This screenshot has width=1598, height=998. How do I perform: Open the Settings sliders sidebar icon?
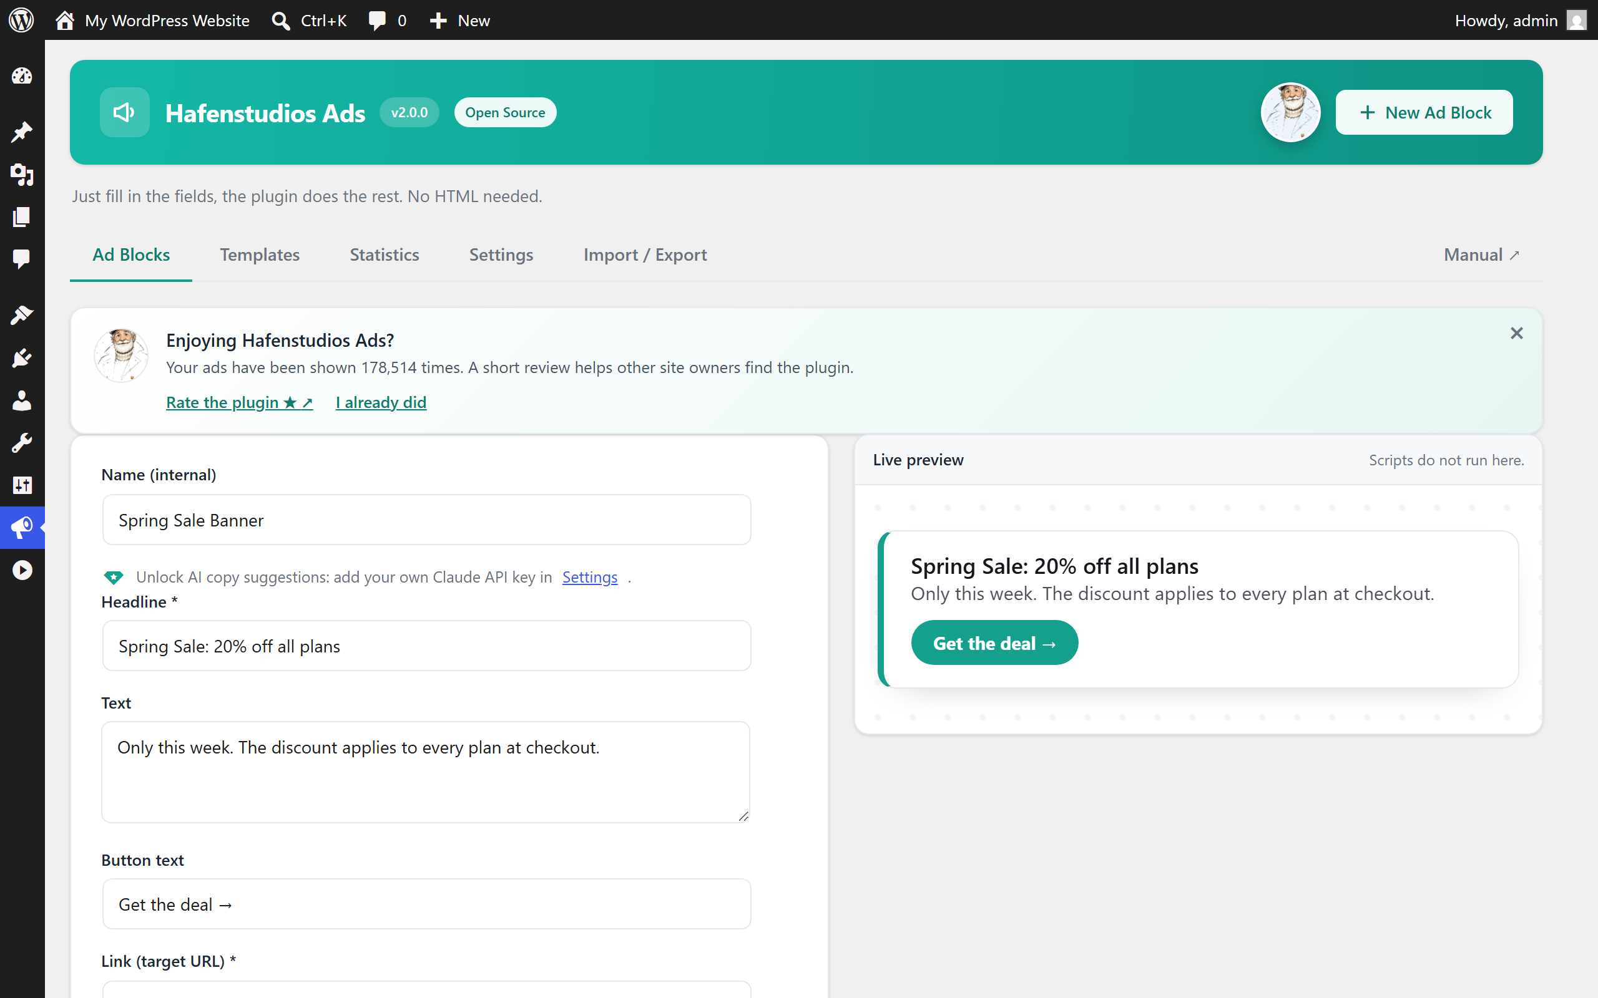[22, 485]
